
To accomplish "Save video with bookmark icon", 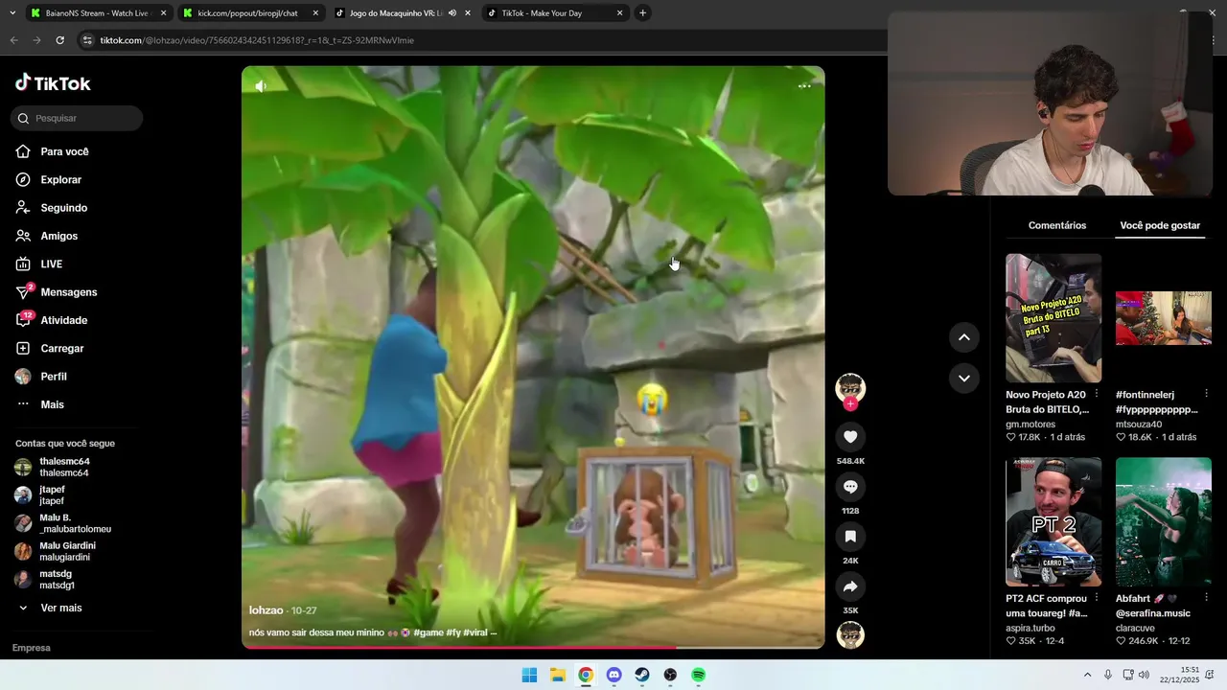I will [x=850, y=537].
